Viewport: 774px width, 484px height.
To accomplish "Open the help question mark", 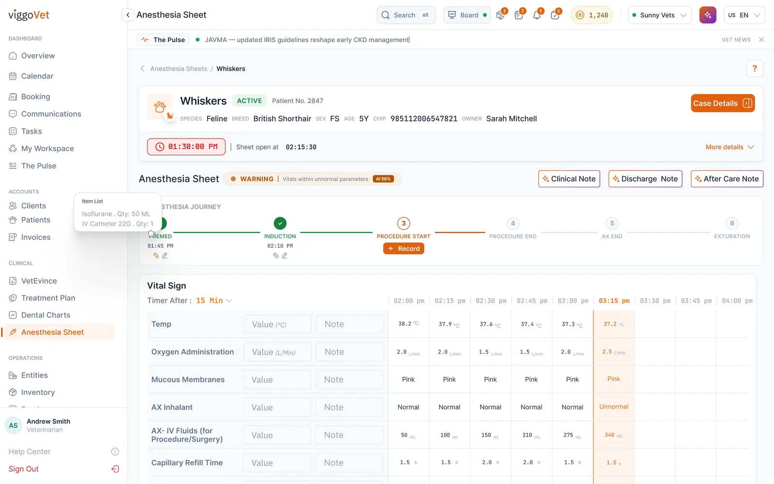I will pos(755,69).
